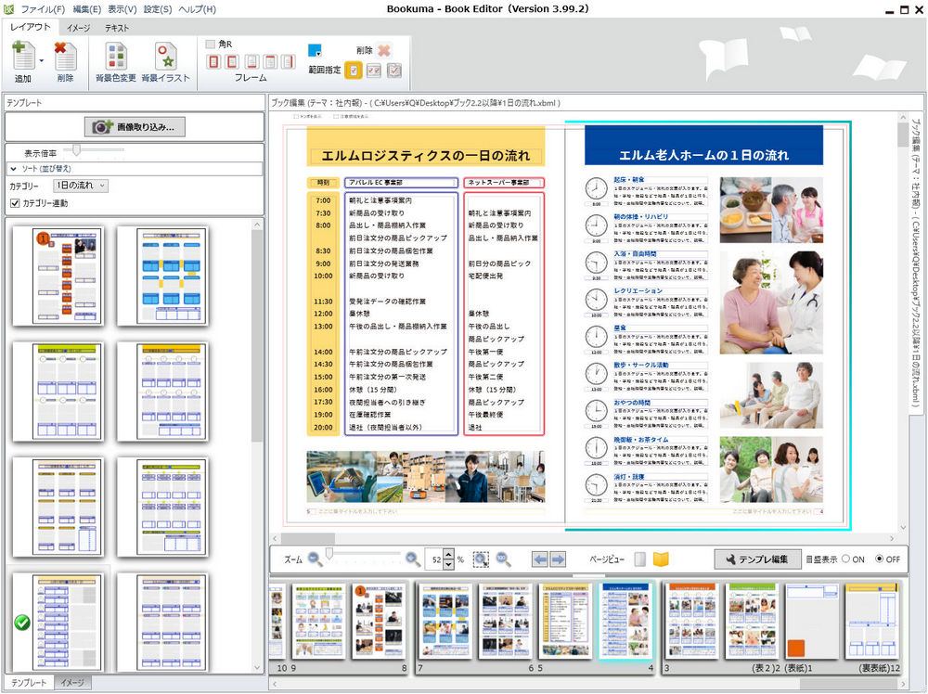Open the カテゴリー dropdown showing 1日の流れ
This screenshot has height=694, width=928.
point(81,186)
